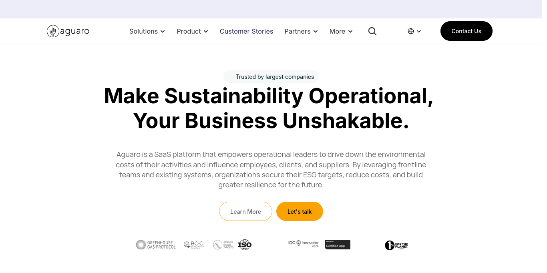The height and width of the screenshot is (273, 547).
Task: Click the BC-C Bilan Carbone badge
Action: 194,245
